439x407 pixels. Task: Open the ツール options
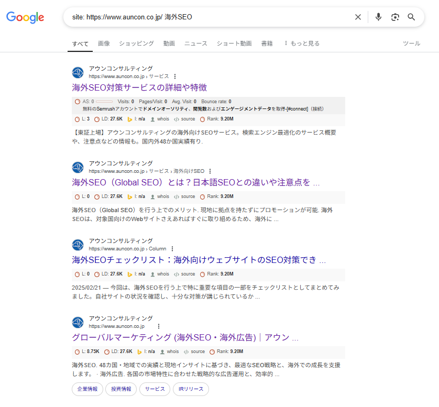(411, 43)
